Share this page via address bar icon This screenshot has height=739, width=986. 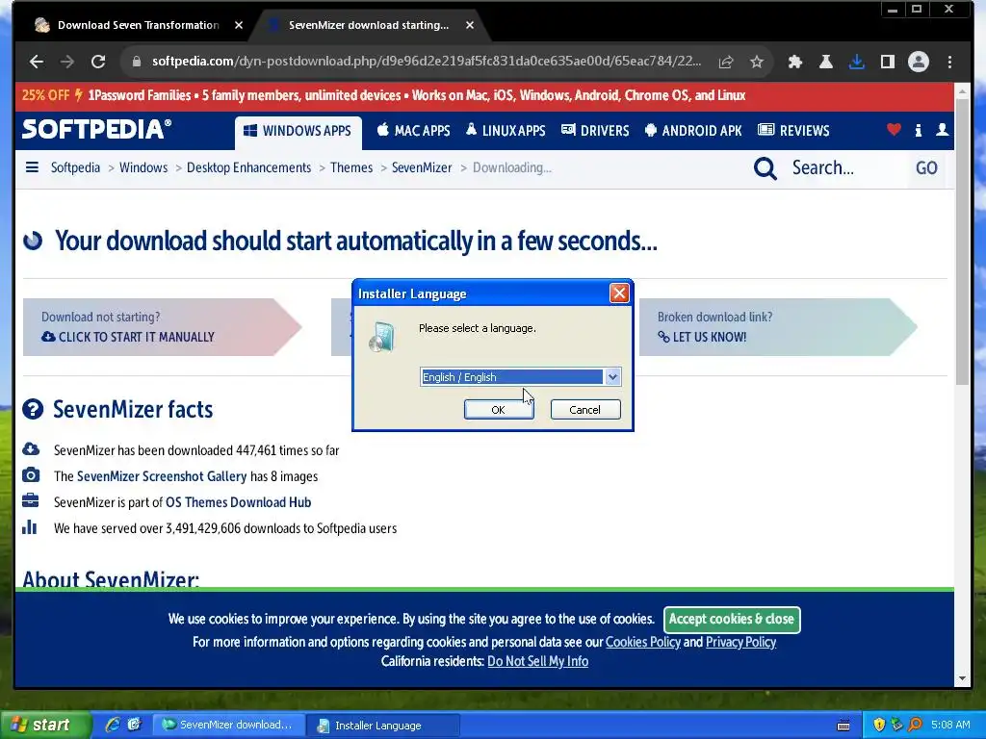[726, 62]
